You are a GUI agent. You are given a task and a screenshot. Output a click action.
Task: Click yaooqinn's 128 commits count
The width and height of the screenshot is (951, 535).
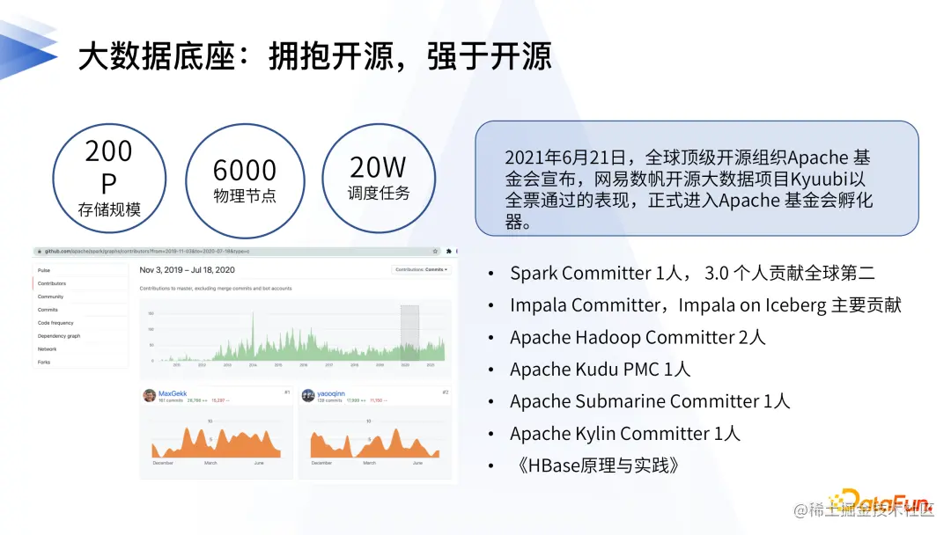click(x=329, y=400)
